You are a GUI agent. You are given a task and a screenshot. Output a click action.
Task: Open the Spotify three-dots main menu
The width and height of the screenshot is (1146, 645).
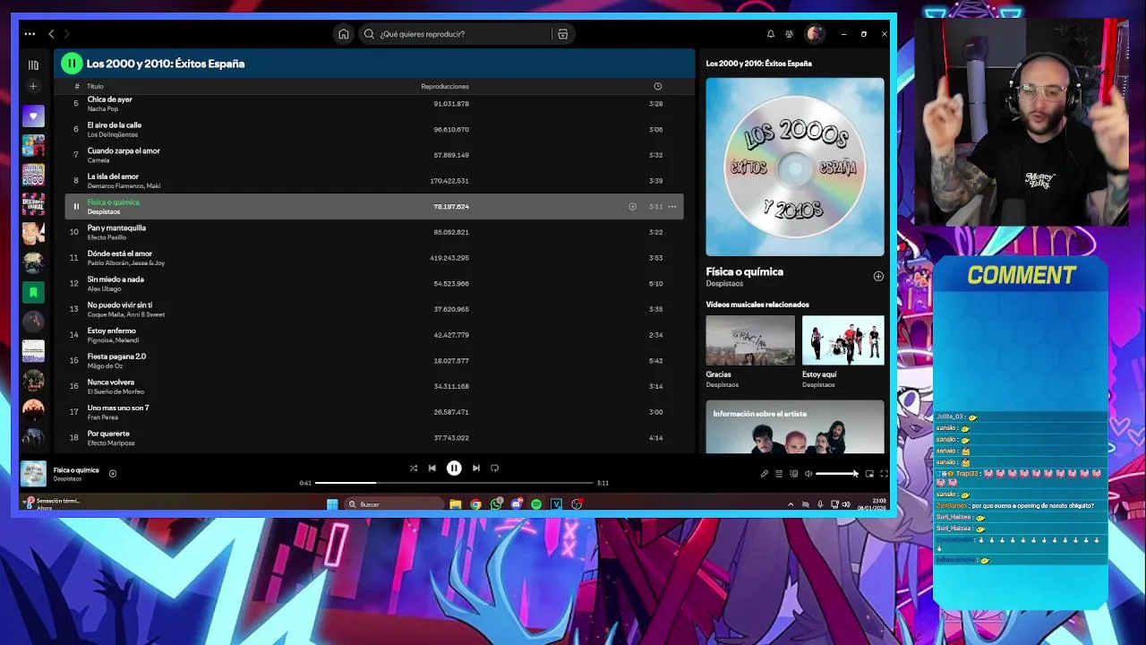point(30,34)
